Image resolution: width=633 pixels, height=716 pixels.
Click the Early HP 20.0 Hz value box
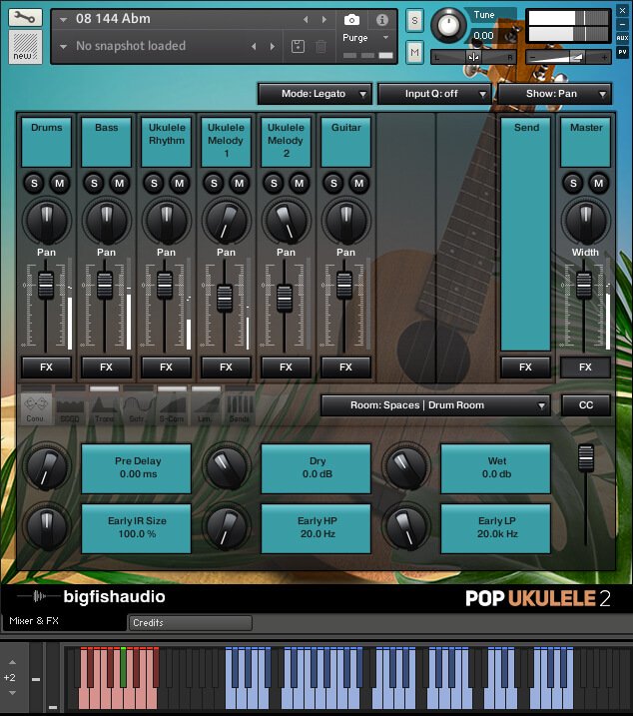click(316, 528)
